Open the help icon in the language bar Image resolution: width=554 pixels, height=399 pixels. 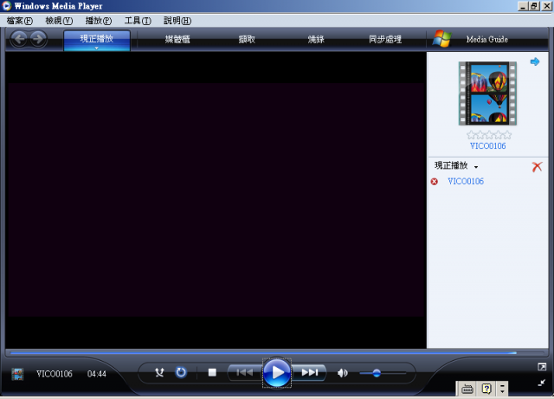486,389
